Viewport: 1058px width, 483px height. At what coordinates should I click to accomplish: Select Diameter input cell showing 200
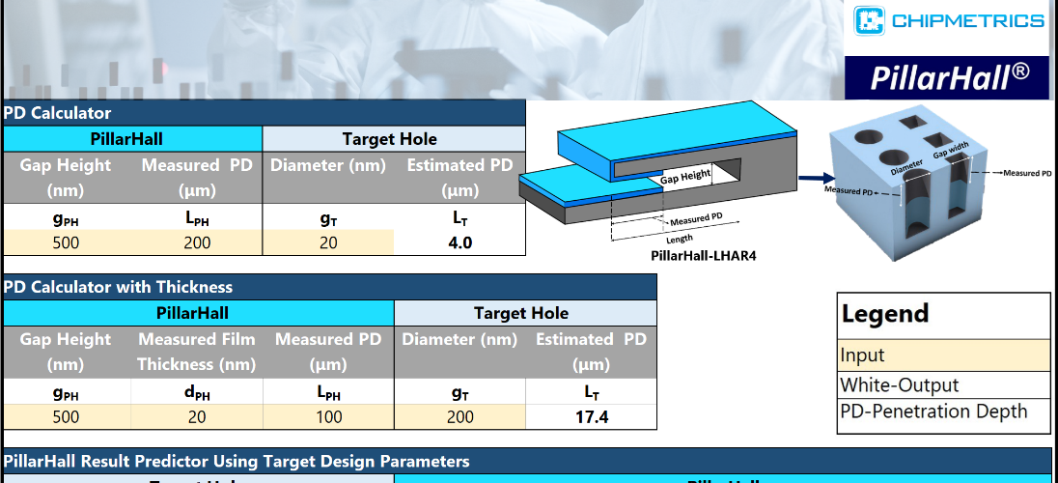[x=459, y=416]
